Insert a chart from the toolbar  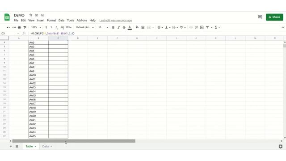pyautogui.click(x=202, y=27)
